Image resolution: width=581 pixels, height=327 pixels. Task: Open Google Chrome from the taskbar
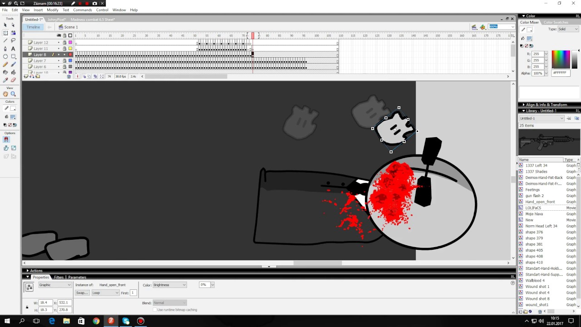tap(96, 321)
